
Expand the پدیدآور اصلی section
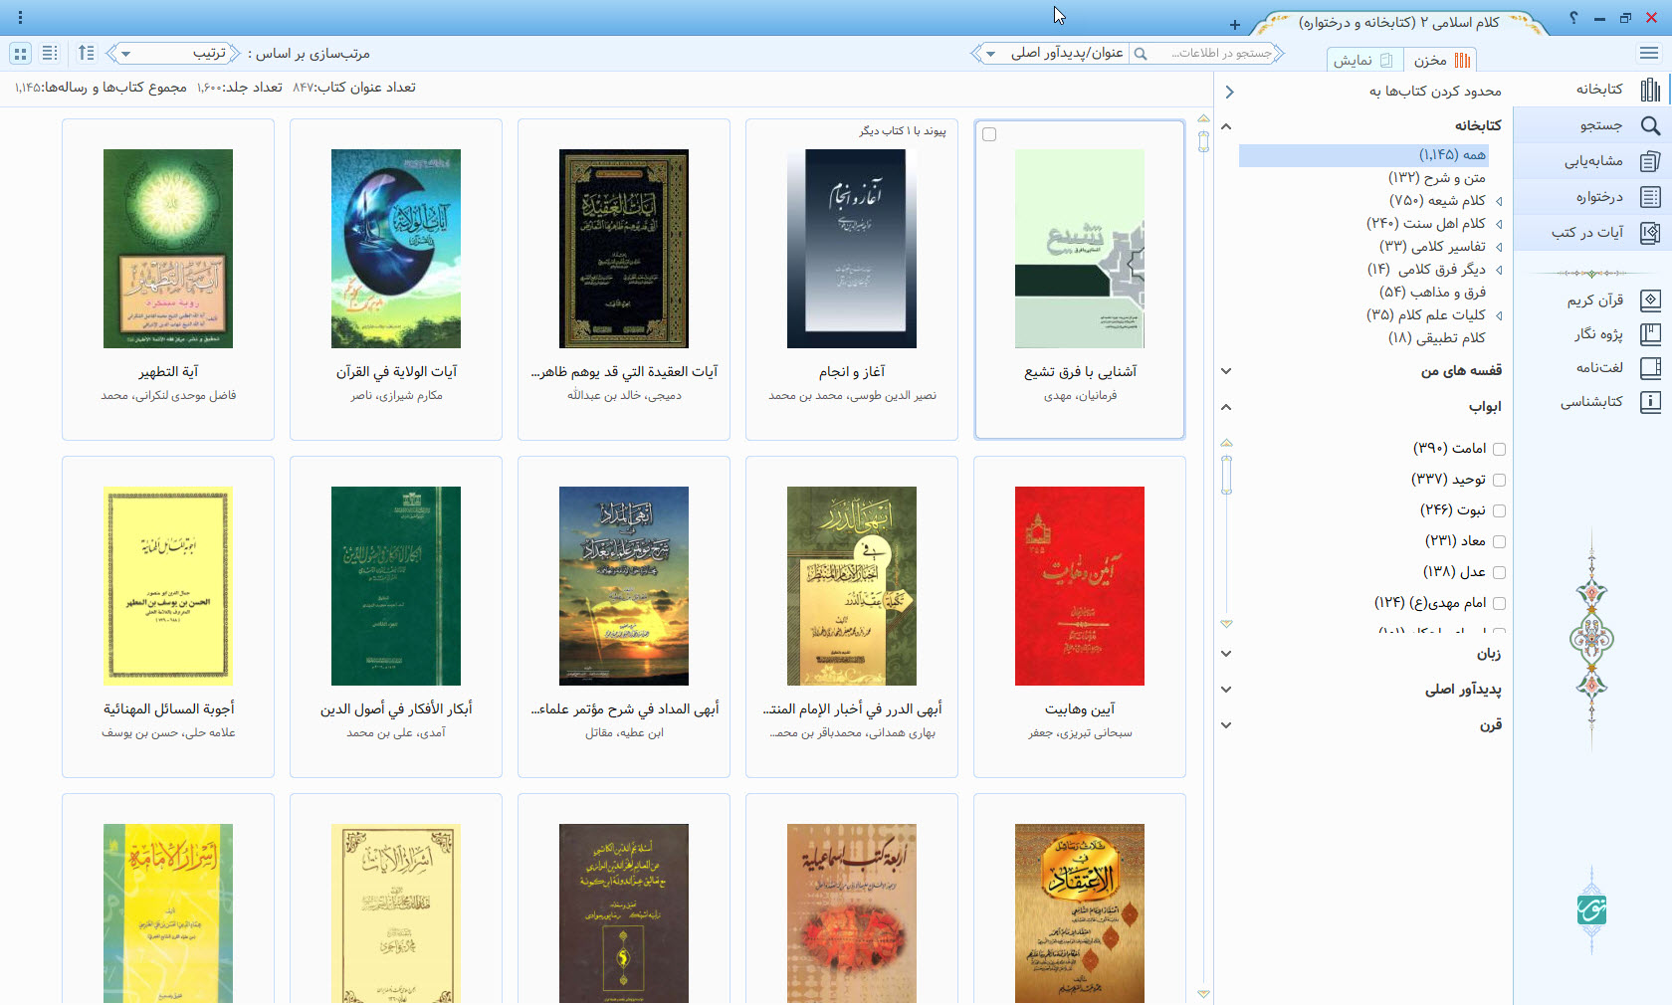pos(1226,690)
